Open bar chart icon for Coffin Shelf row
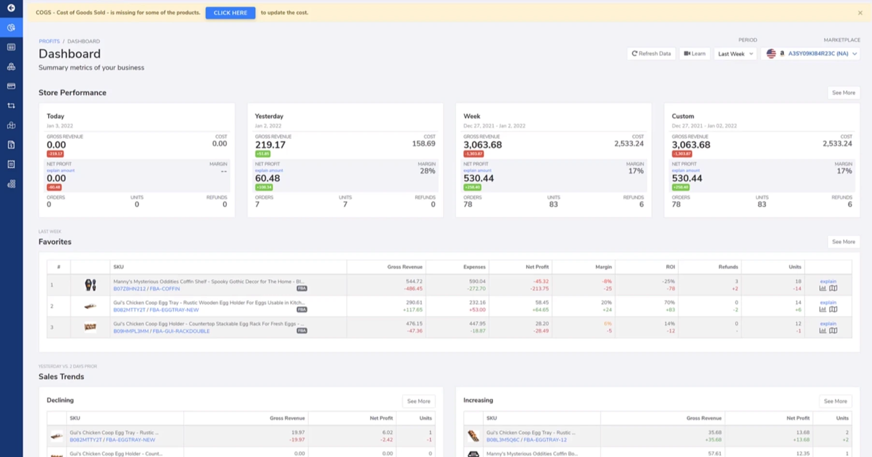The image size is (872, 457). [822, 288]
